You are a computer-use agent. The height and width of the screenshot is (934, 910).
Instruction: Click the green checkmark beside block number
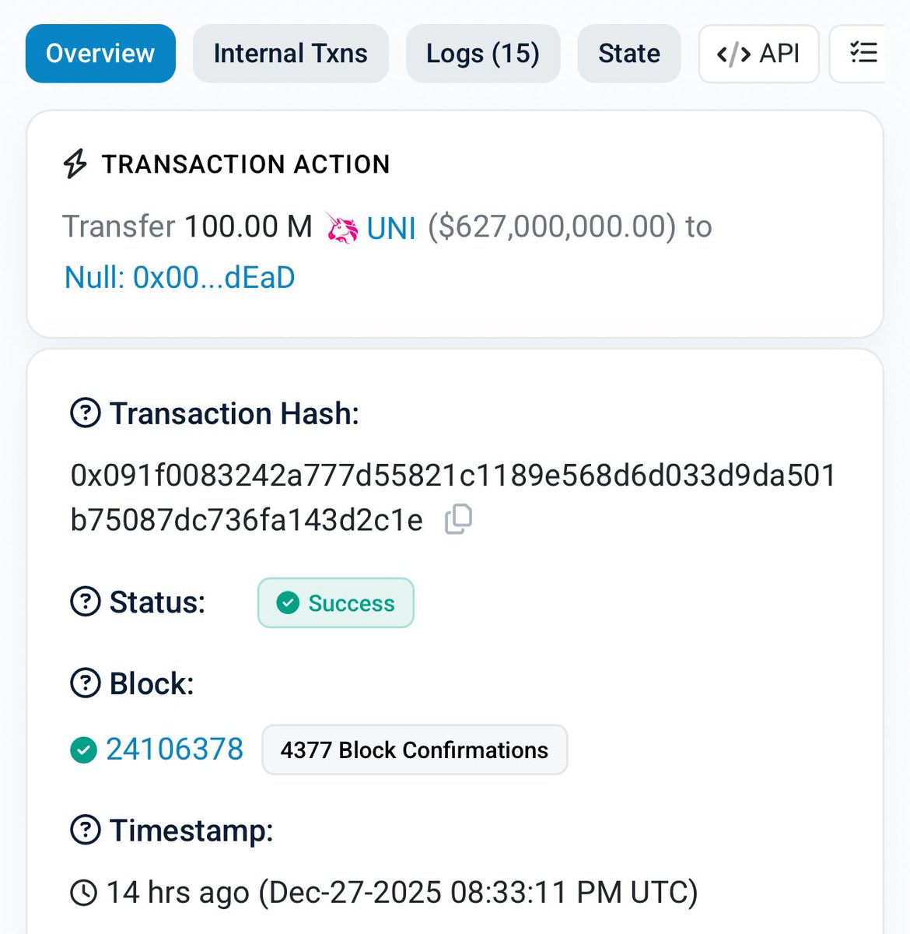coord(83,750)
